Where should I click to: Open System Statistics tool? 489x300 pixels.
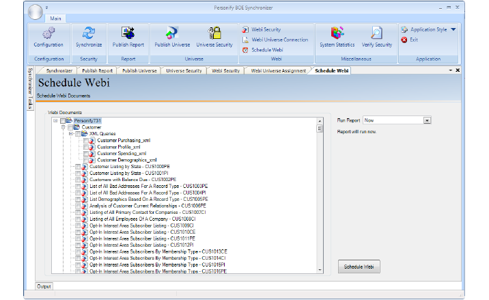[337, 37]
